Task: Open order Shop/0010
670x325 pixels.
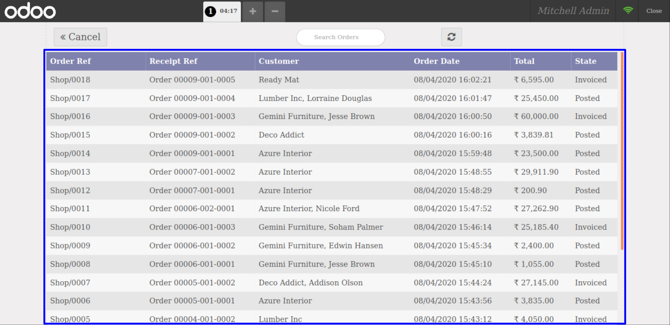Action: tap(332, 227)
